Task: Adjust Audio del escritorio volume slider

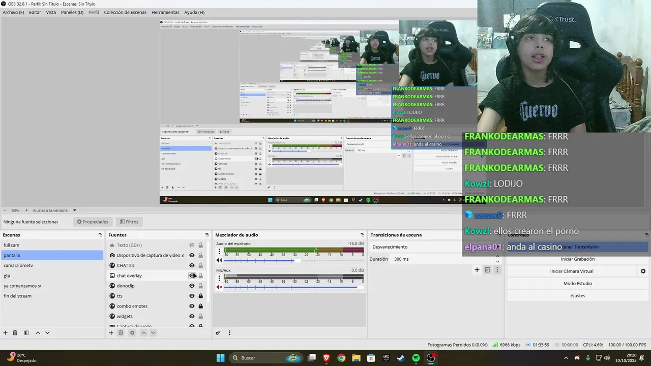Action: click(x=294, y=260)
